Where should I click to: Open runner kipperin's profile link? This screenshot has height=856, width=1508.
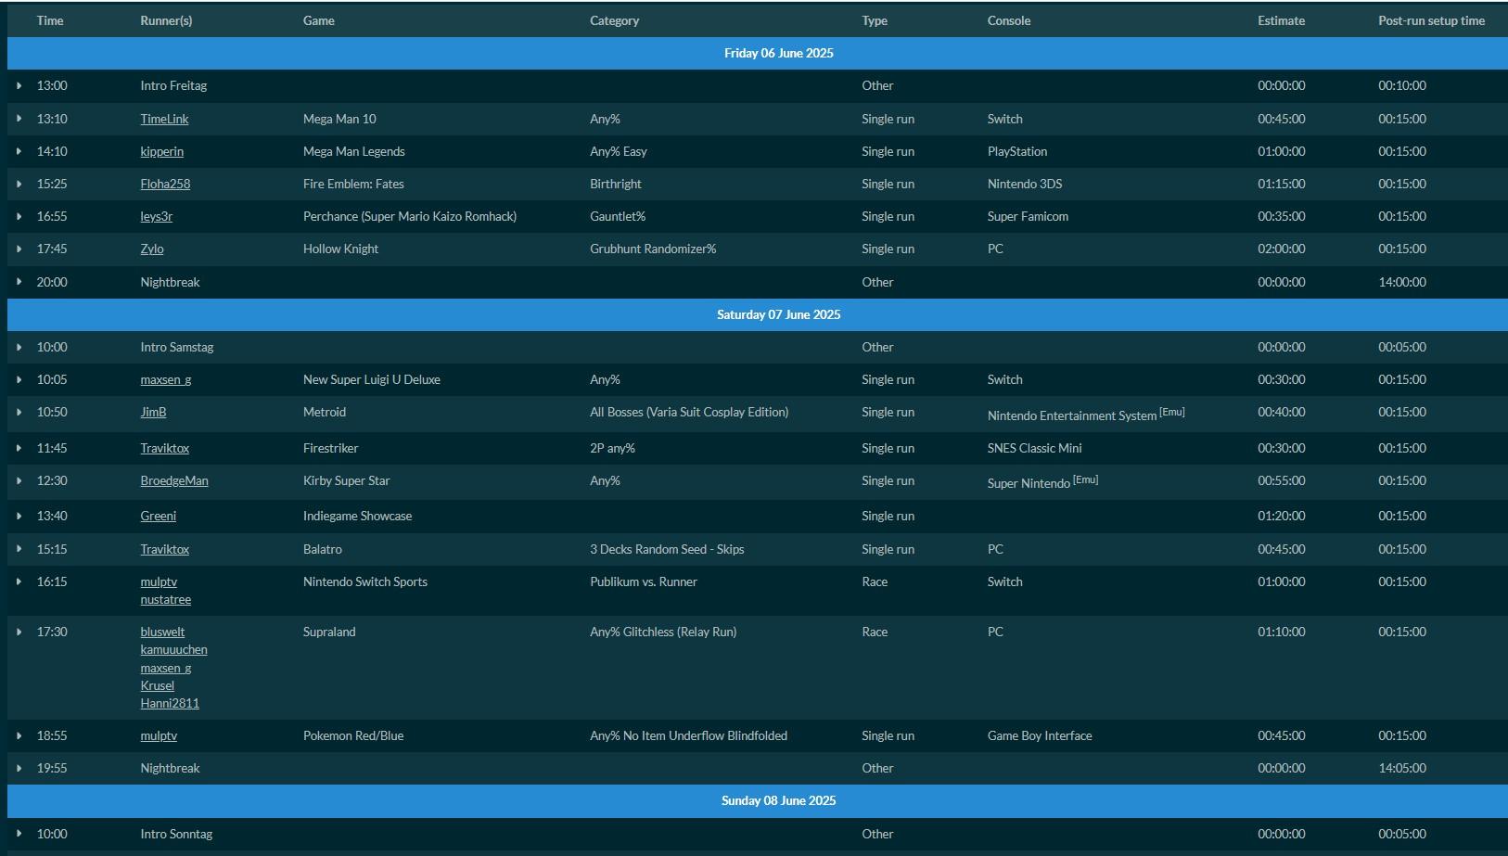pos(161,151)
